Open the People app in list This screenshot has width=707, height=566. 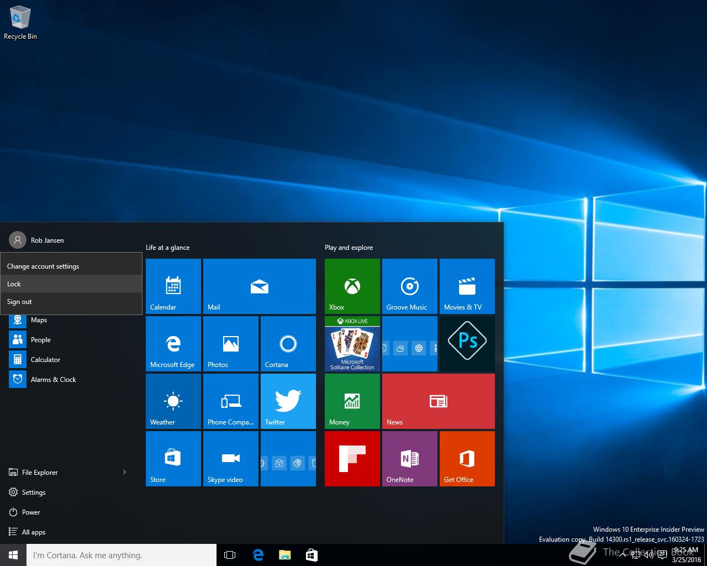[71, 340]
